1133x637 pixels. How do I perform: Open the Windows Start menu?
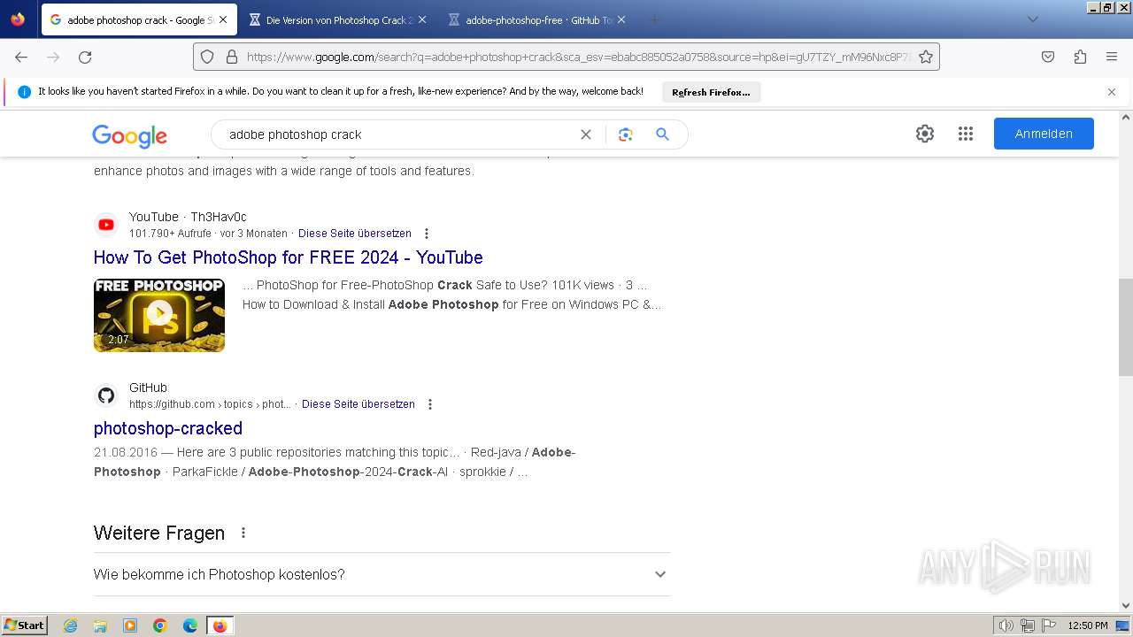point(25,625)
